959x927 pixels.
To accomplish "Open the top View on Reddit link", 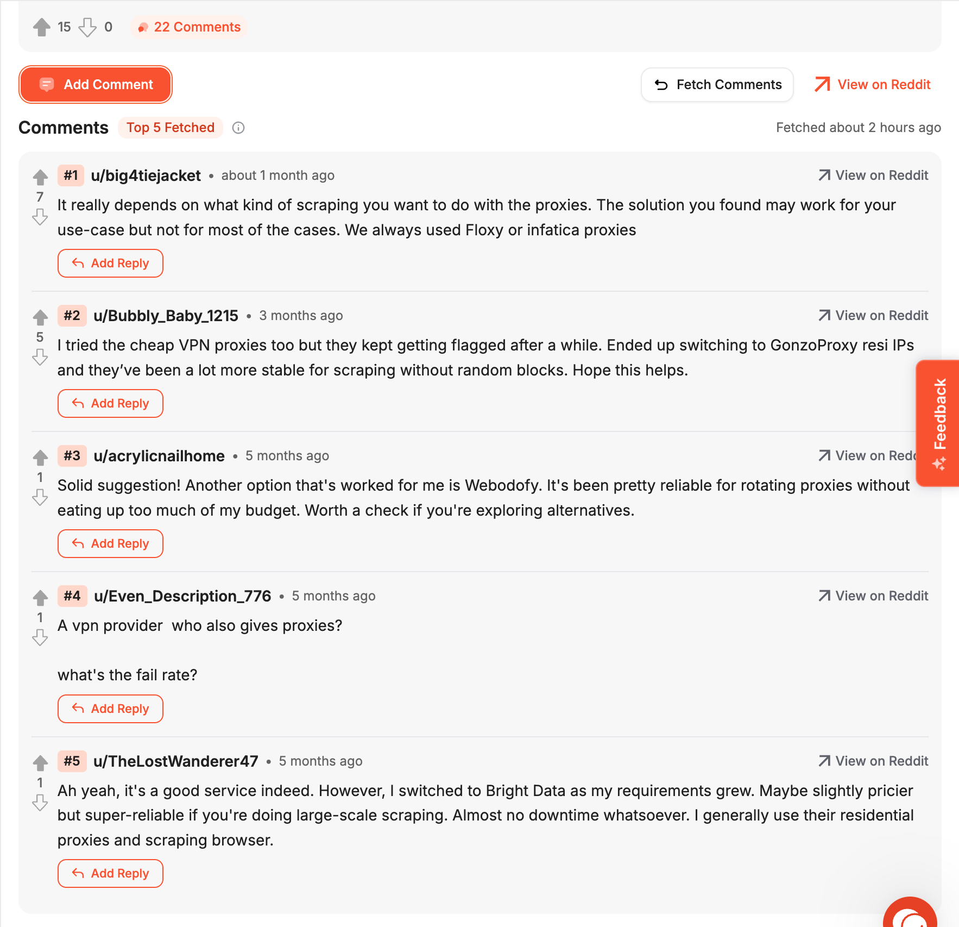I will click(873, 85).
